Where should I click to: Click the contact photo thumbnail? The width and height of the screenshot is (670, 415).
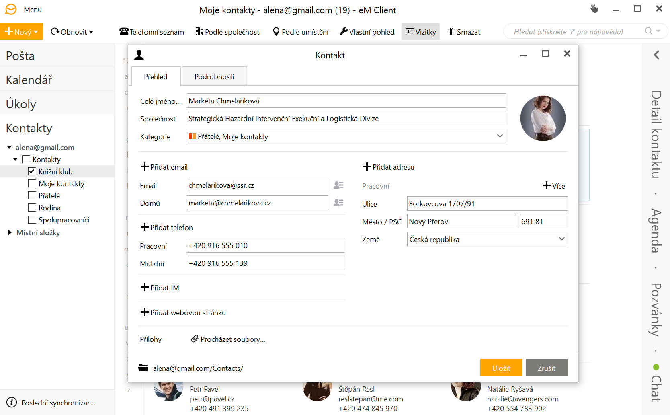click(543, 118)
